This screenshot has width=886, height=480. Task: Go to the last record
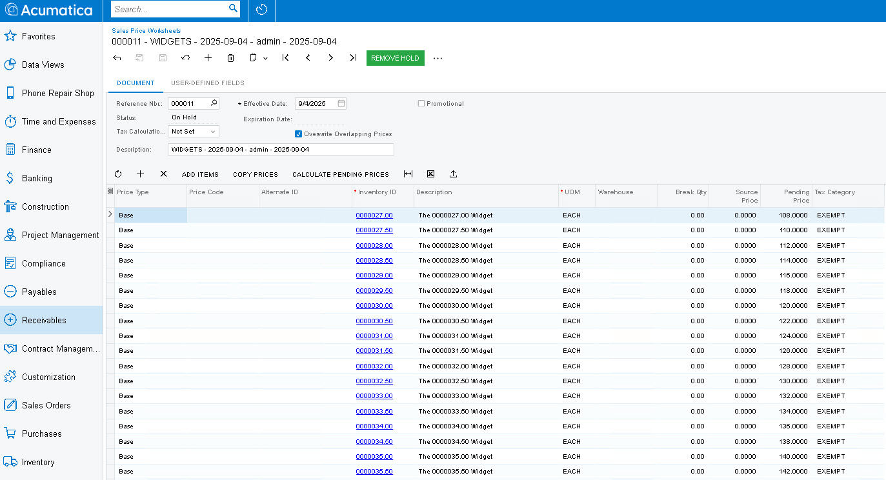(x=353, y=58)
